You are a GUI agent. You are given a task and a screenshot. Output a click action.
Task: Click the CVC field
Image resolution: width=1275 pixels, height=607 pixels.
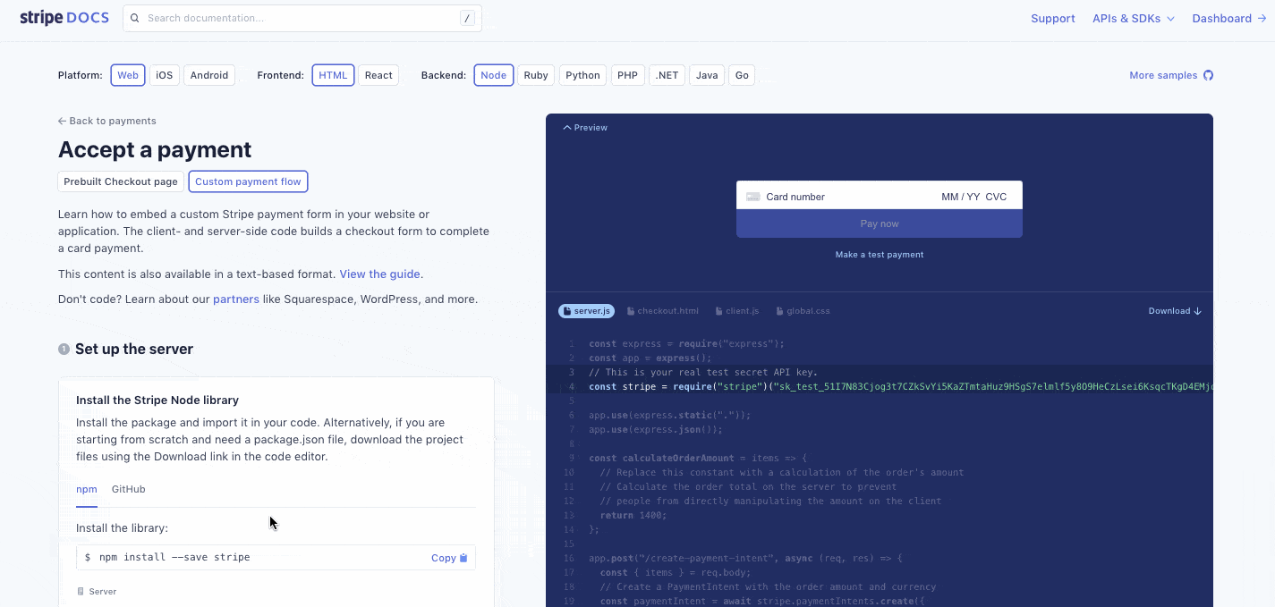tap(996, 197)
